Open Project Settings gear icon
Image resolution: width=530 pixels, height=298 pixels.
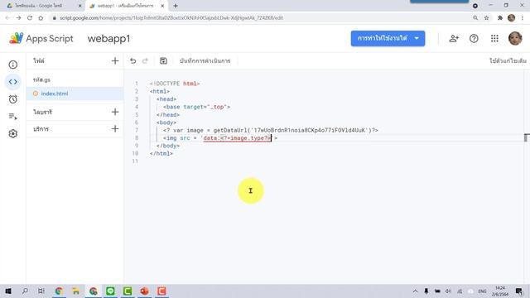13,134
